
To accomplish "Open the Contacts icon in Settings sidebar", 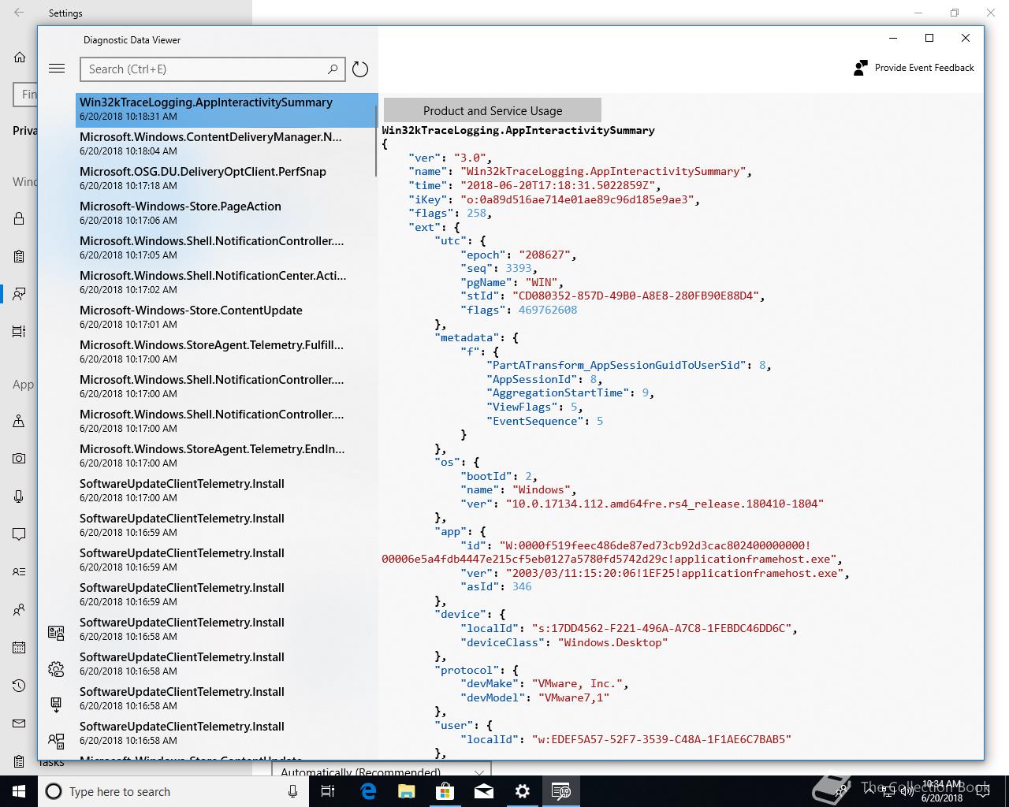I will tap(19, 610).
